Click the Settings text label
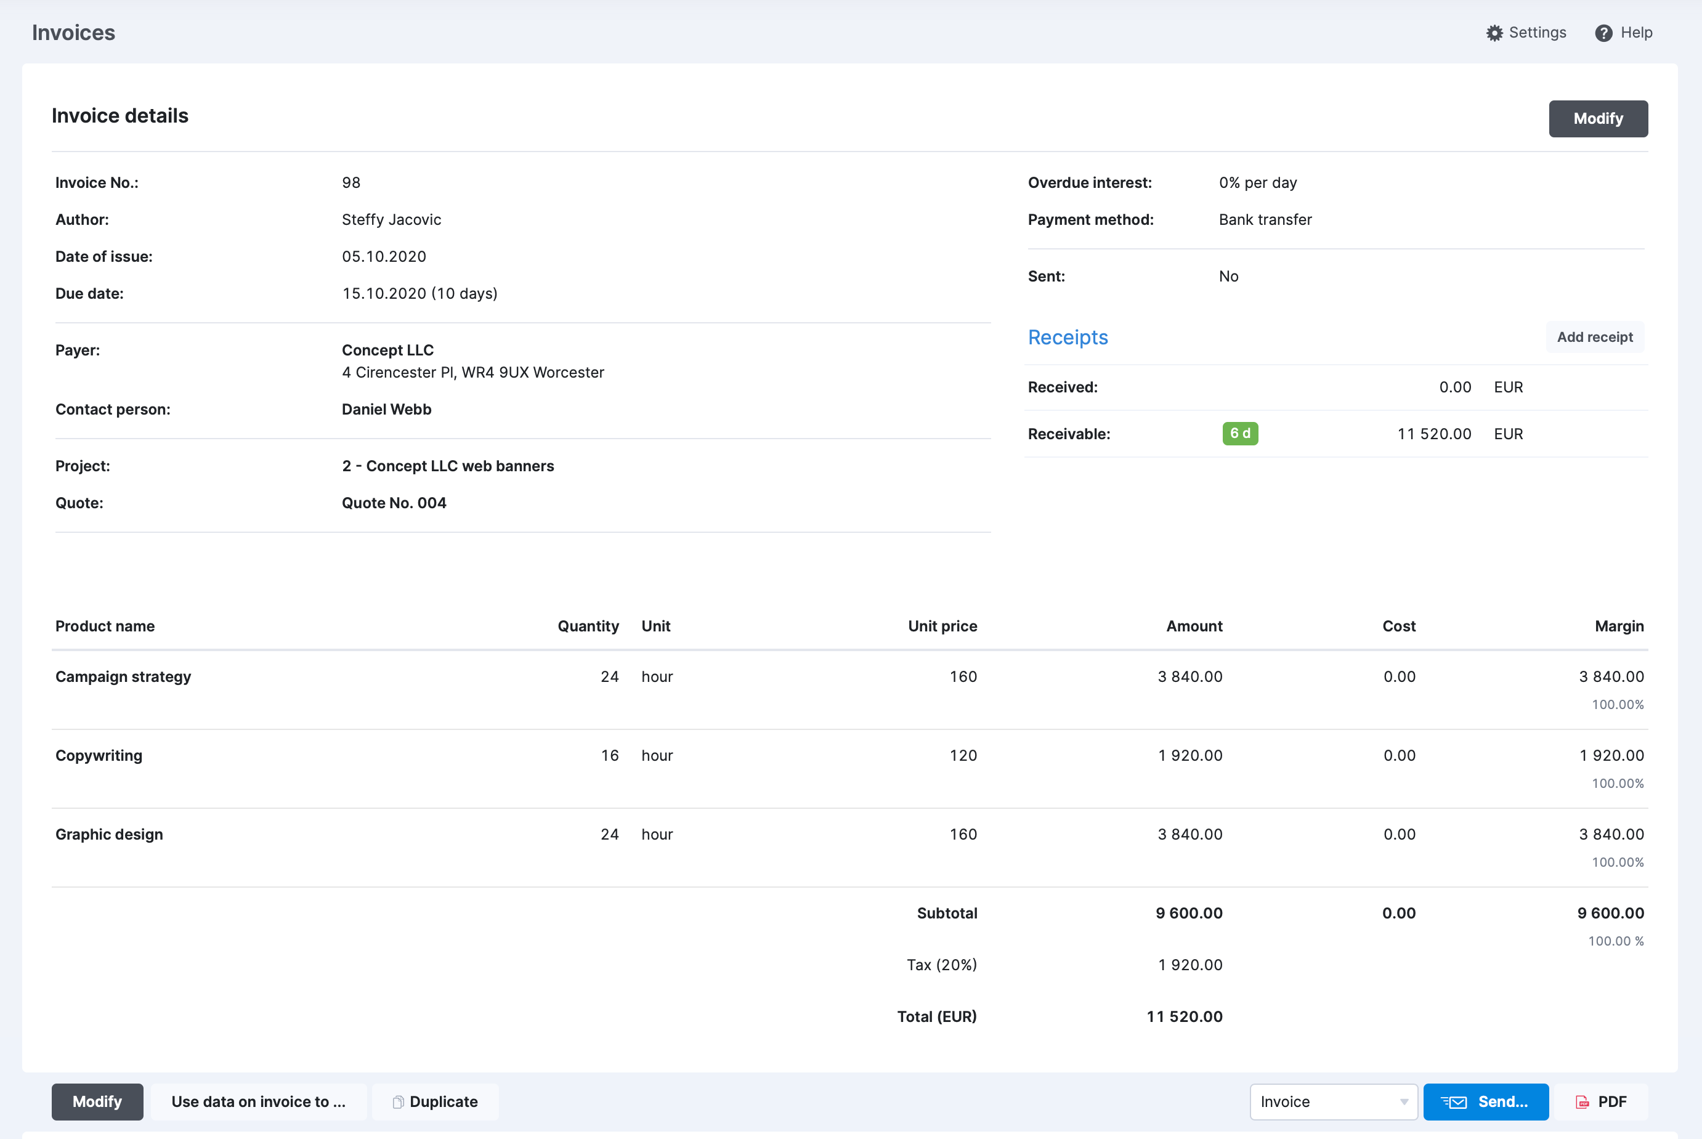The image size is (1702, 1139). pos(1537,33)
